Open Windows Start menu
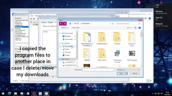172x96 pixels. click(x=3, y=94)
